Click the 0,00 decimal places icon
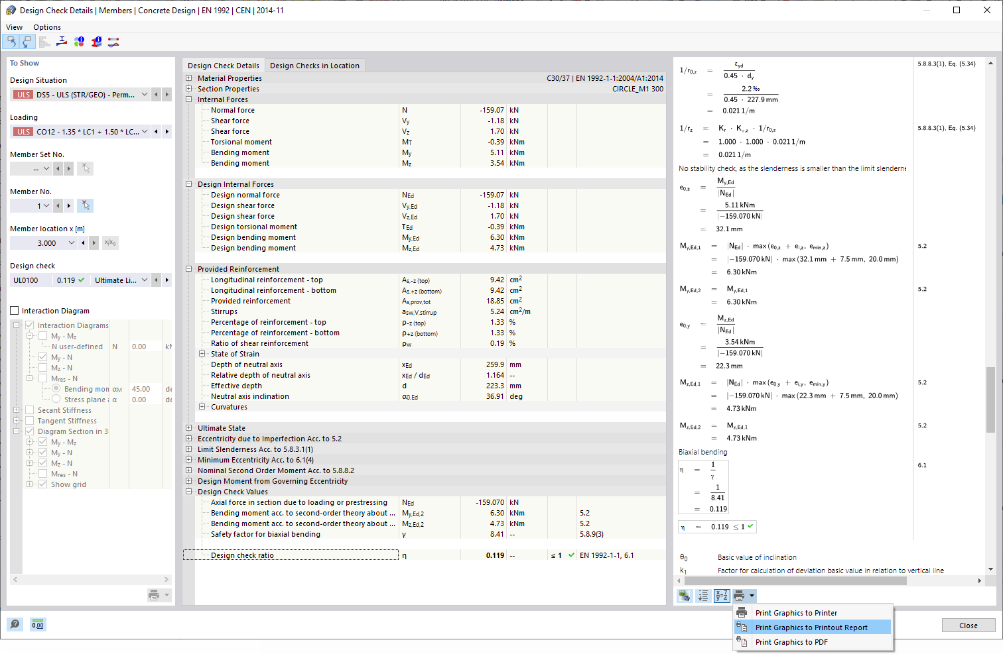The height and width of the screenshot is (654, 1003). click(38, 624)
